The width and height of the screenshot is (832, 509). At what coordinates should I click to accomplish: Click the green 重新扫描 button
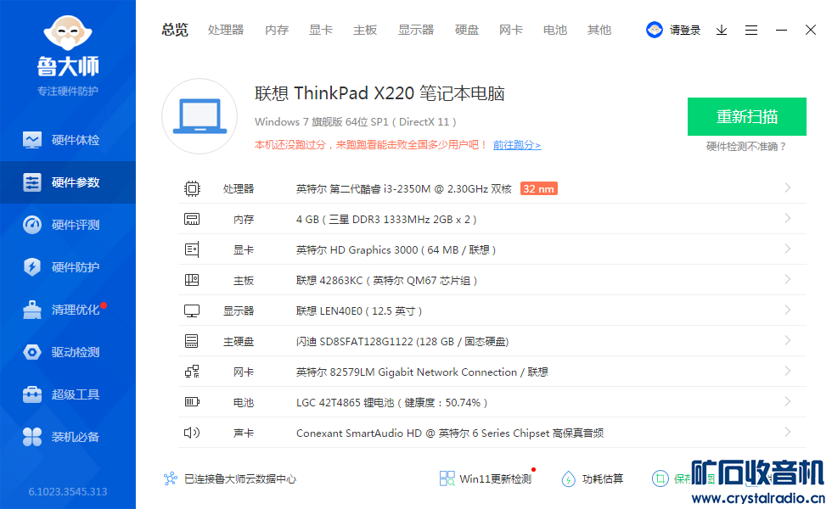[x=746, y=117]
